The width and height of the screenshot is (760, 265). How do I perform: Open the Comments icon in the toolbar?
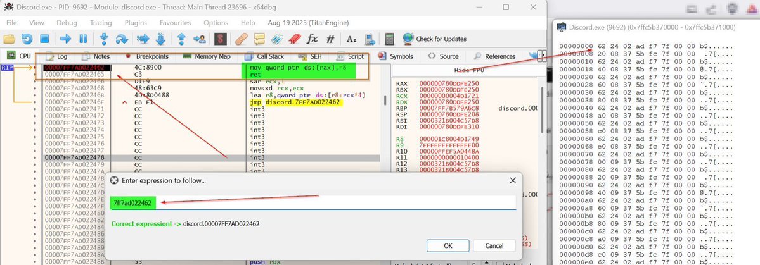point(259,39)
